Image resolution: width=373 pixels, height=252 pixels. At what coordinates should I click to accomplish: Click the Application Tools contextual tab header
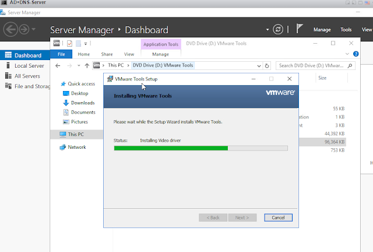click(161, 44)
